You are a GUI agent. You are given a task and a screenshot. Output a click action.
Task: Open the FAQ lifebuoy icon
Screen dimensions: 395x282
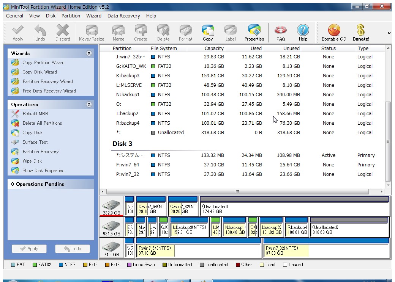click(x=281, y=33)
